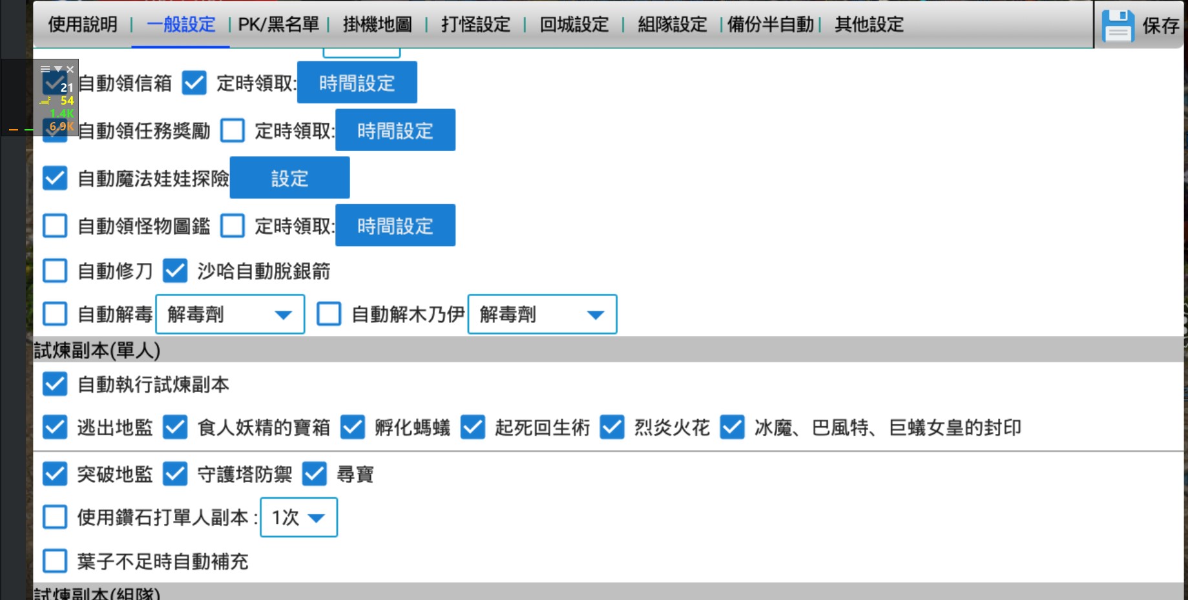Switch to the PK/黑名單 tab
This screenshot has width=1188, height=600.
278,25
